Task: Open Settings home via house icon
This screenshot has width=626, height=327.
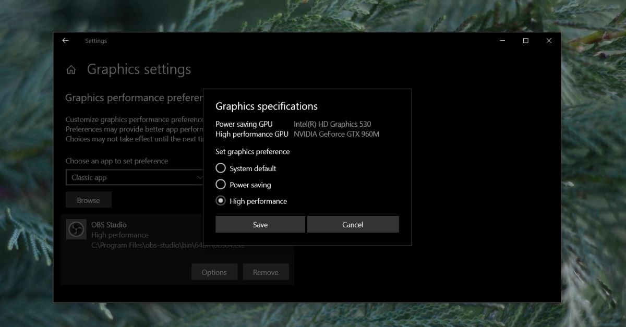Action: pyautogui.click(x=71, y=70)
